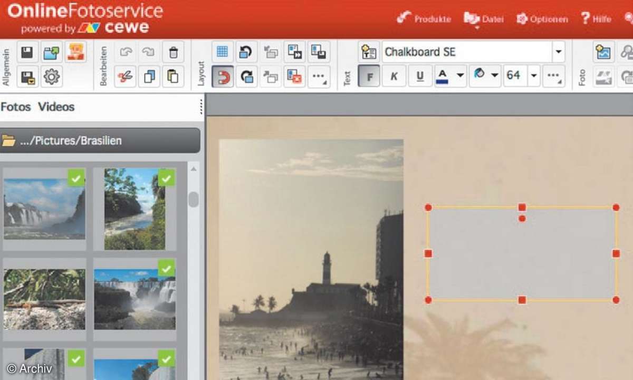Toggle checkmark on wide waterfalls photo
633x380 pixels.
click(166, 268)
